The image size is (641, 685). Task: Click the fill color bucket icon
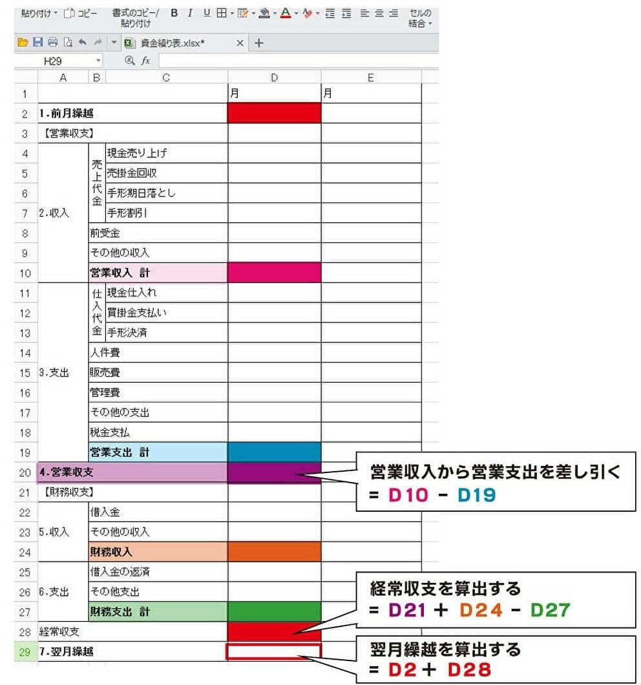pos(264,14)
